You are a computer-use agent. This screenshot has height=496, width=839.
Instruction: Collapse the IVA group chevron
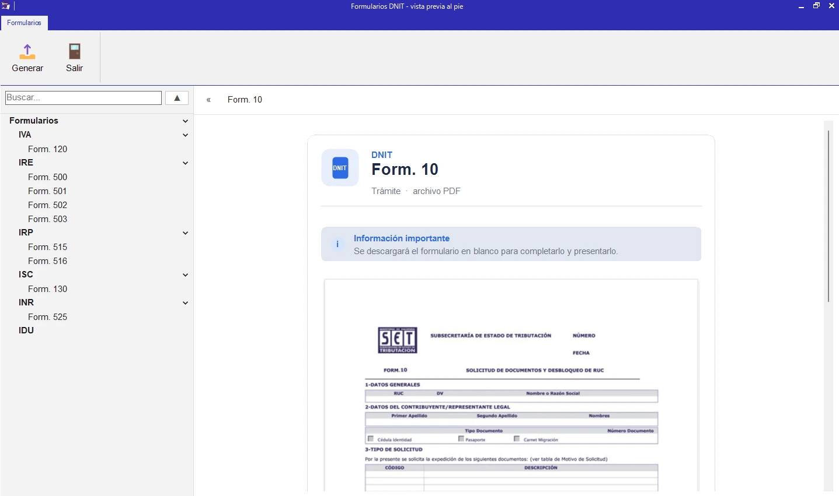point(185,135)
